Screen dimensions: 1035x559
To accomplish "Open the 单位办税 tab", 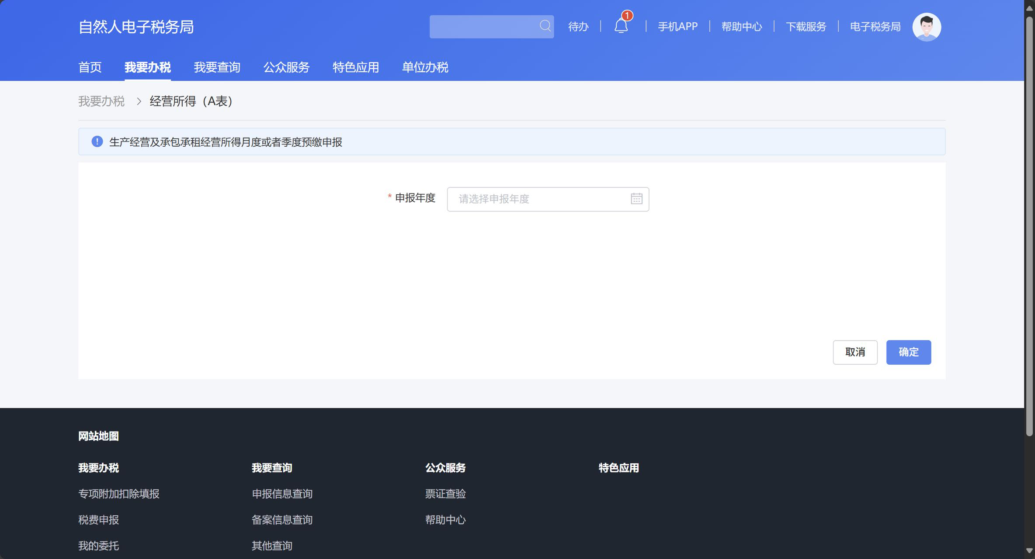I will coord(425,67).
